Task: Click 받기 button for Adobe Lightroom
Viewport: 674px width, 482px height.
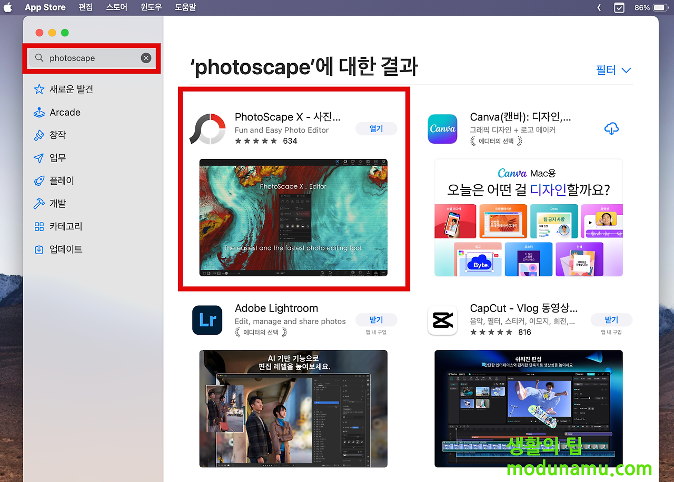Action: (x=376, y=319)
